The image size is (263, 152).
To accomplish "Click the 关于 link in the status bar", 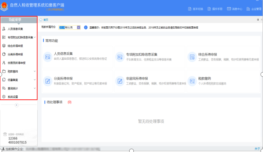I will coord(257,148).
